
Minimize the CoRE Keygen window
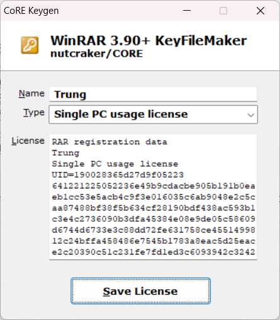pos(187,11)
